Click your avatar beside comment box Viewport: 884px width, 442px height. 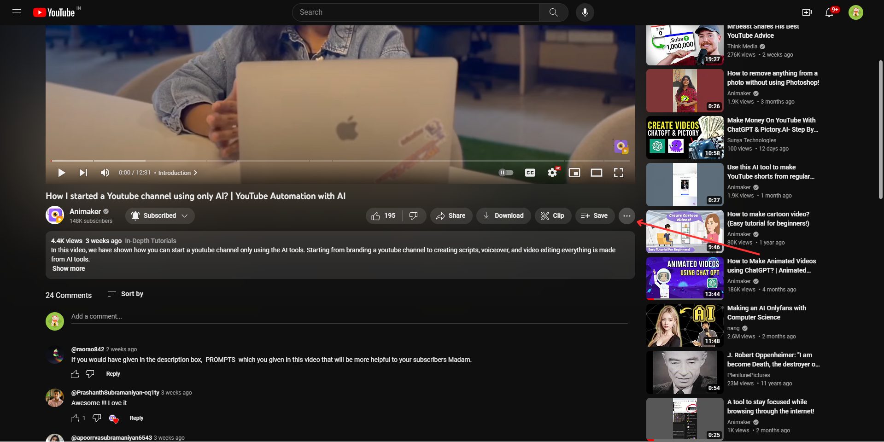(55, 321)
